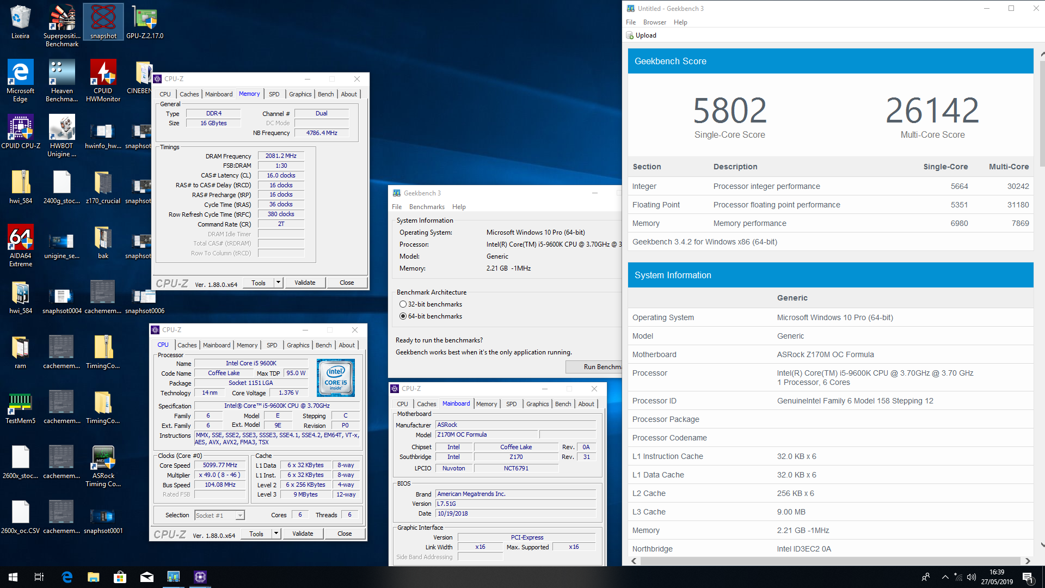Open Microsoft Store from taskbar

coord(120,577)
